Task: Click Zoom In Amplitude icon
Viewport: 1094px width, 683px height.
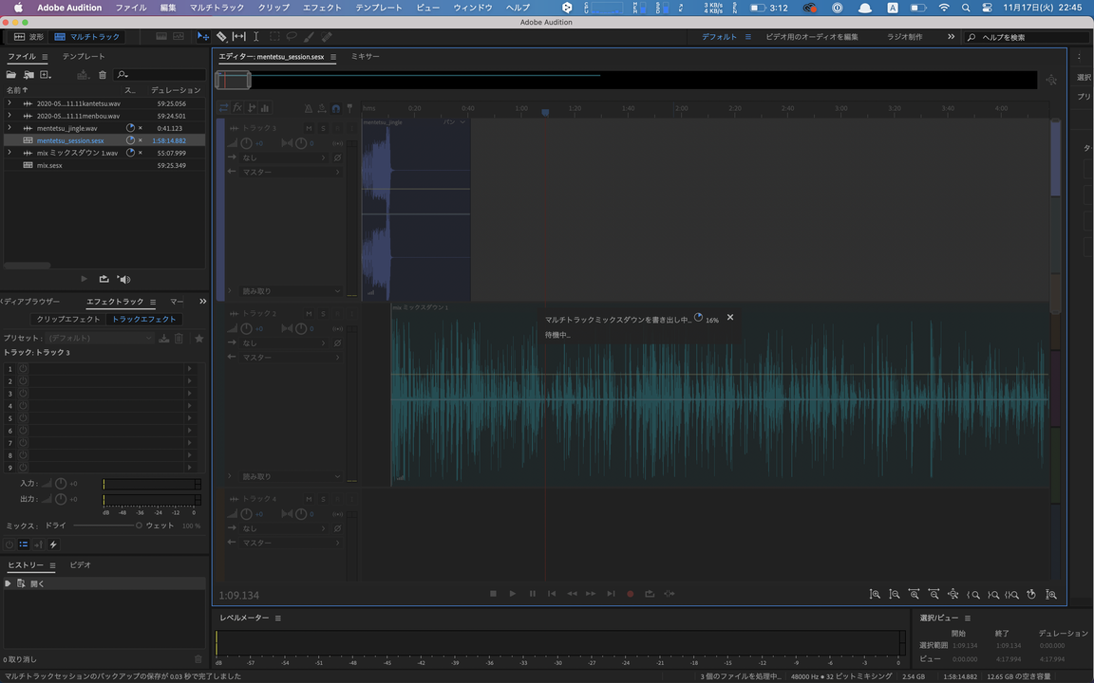Action: [875, 595]
